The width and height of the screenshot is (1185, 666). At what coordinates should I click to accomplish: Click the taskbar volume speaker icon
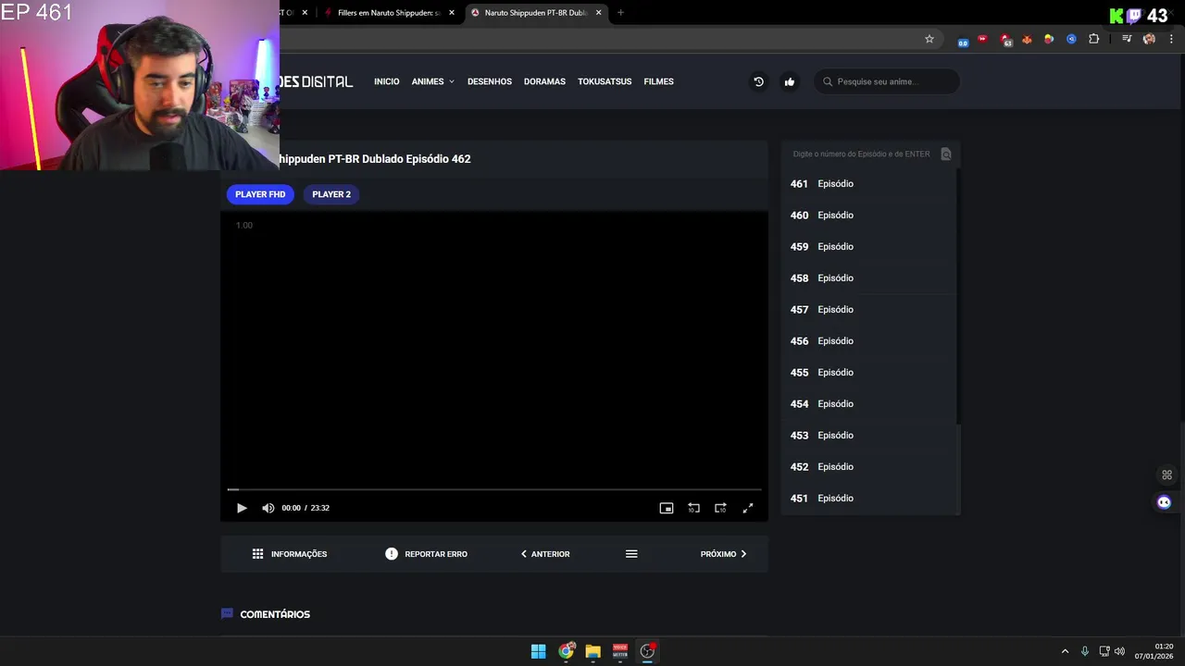click(x=1120, y=651)
